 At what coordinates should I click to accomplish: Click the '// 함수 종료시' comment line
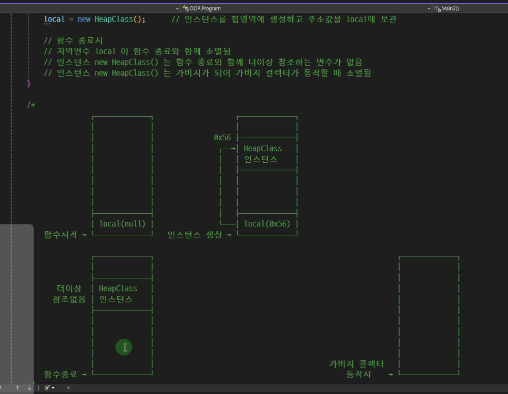[x=74, y=40]
